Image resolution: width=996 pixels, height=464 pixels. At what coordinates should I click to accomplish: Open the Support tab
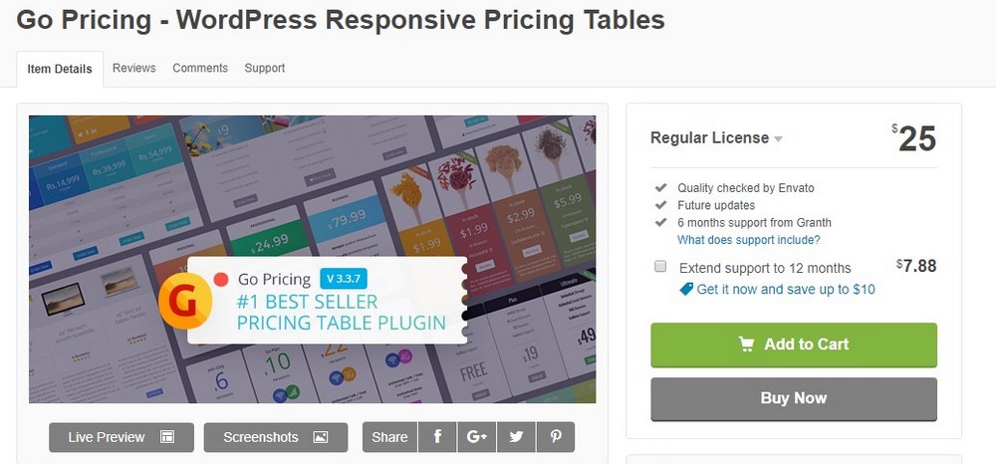coord(265,68)
